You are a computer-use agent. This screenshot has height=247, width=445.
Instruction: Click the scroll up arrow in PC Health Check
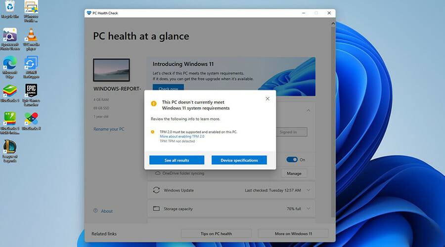click(333, 24)
